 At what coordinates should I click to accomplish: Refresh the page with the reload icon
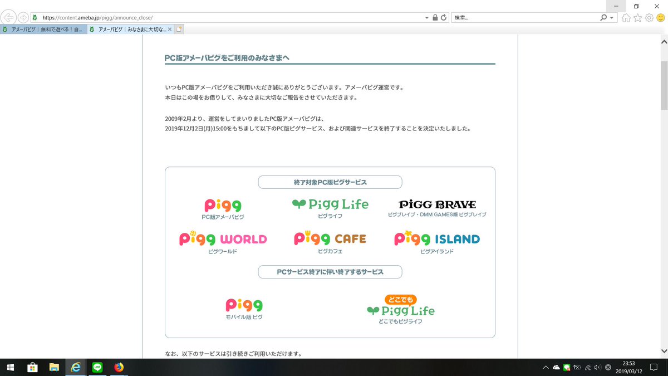coord(444,17)
